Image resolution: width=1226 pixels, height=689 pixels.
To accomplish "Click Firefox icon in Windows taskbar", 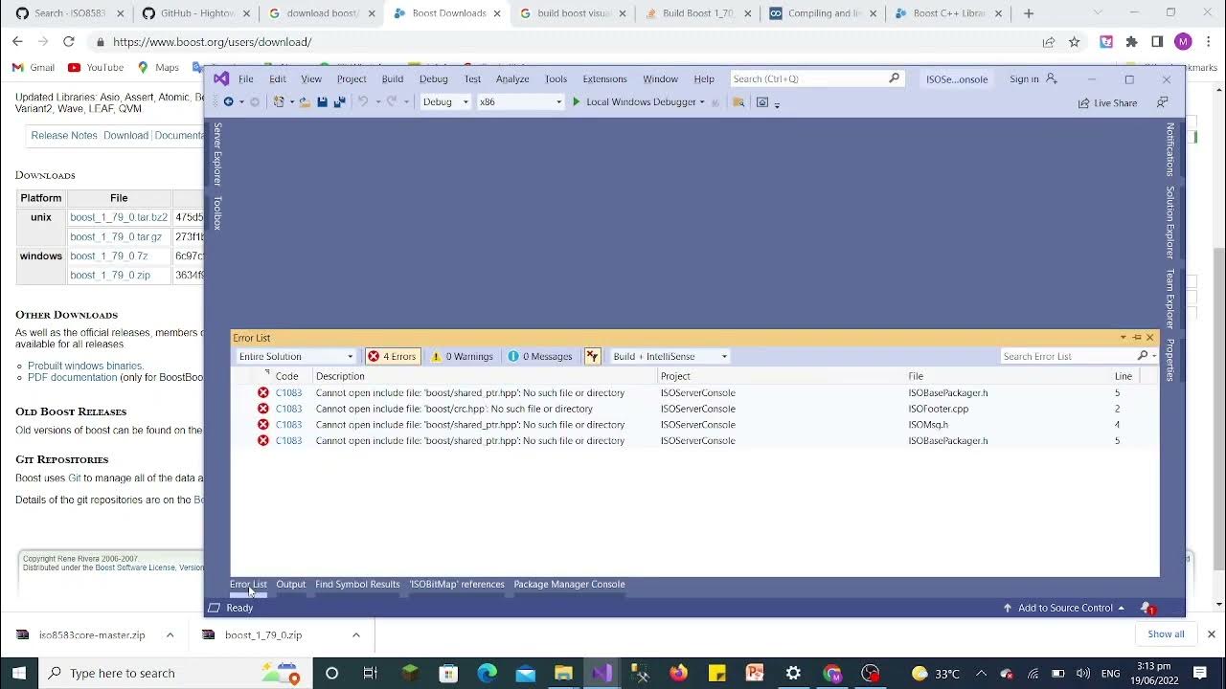I will 678,673.
